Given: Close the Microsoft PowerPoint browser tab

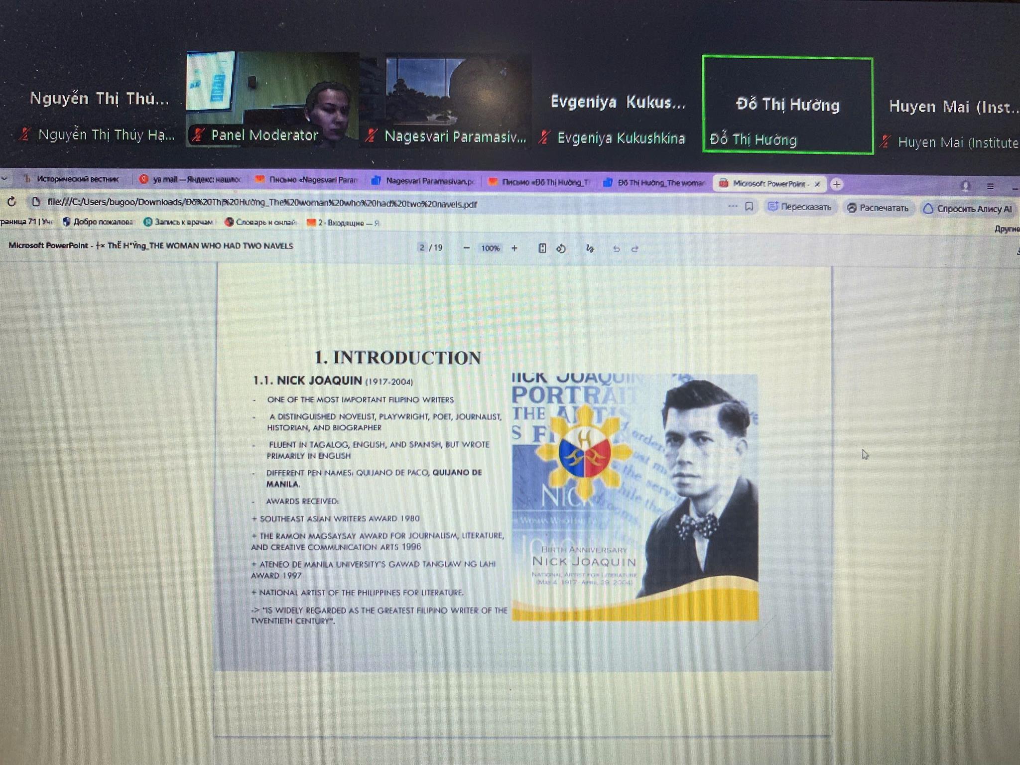Looking at the screenshot, I should (x=817, y=184).
